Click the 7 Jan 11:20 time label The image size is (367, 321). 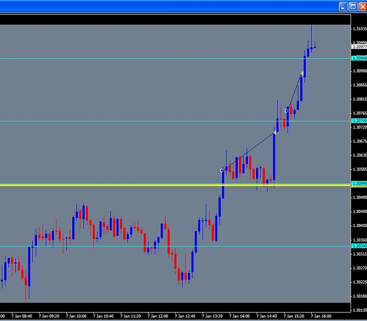pos(130,316)
